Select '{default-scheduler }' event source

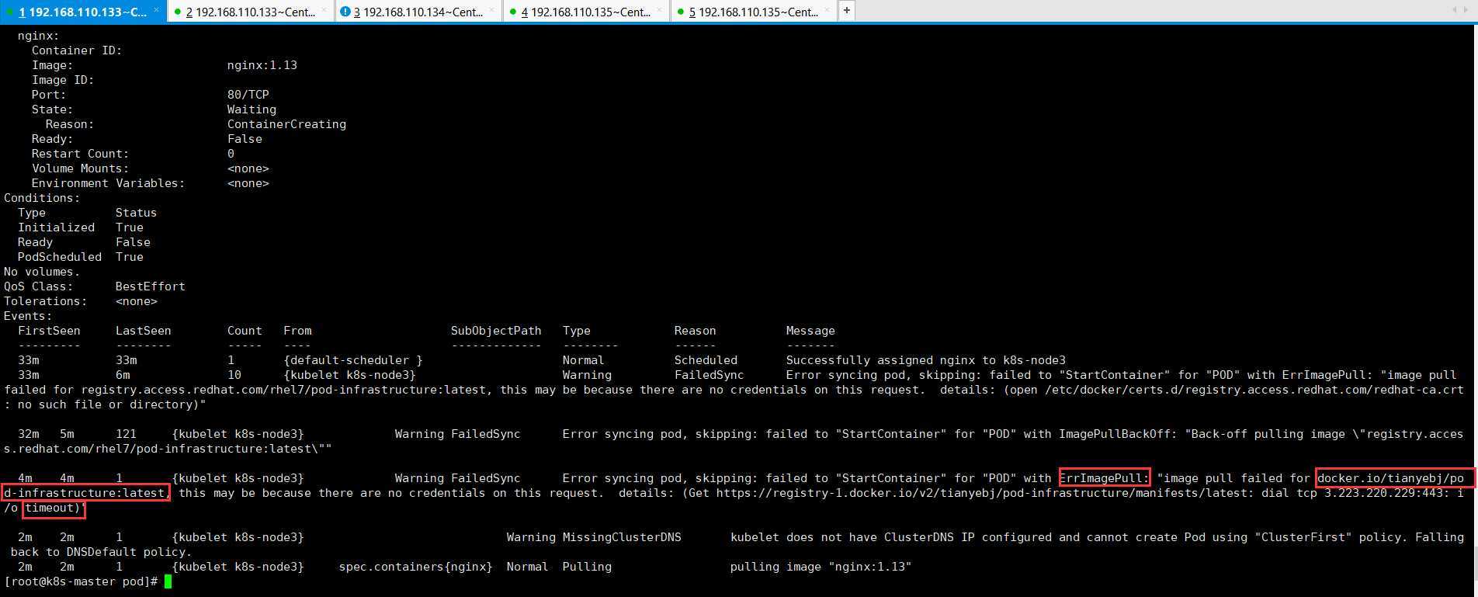click(353, 360)
